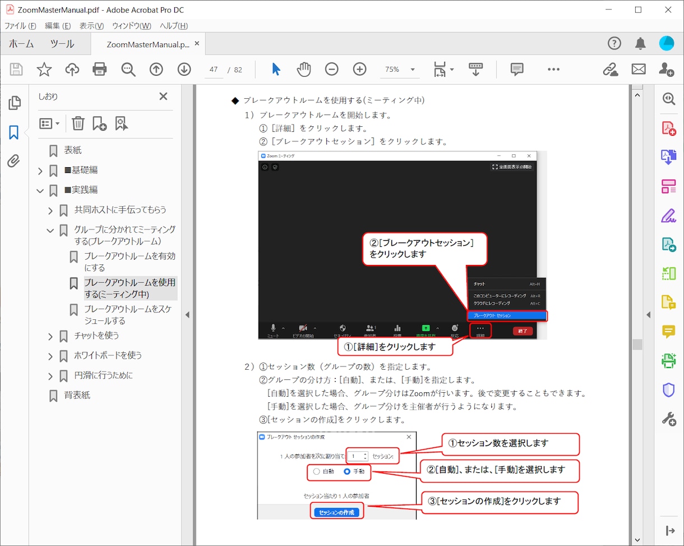Close the ZoomMasterManual document tab
This screenshot has height=546, width=684.
pos(196,44)
